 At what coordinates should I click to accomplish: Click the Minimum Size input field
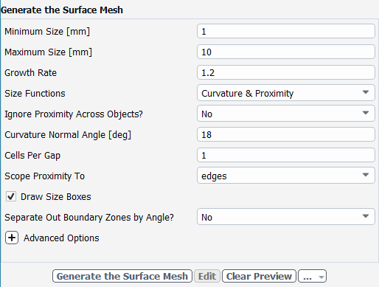[x=286, y=31]
